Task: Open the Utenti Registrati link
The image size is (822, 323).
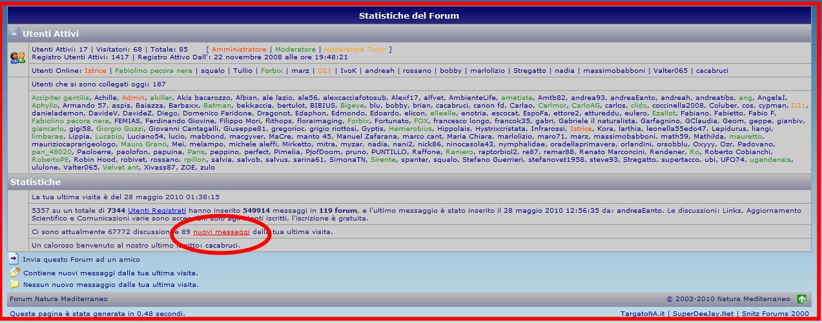Action: tap(157, 210)
